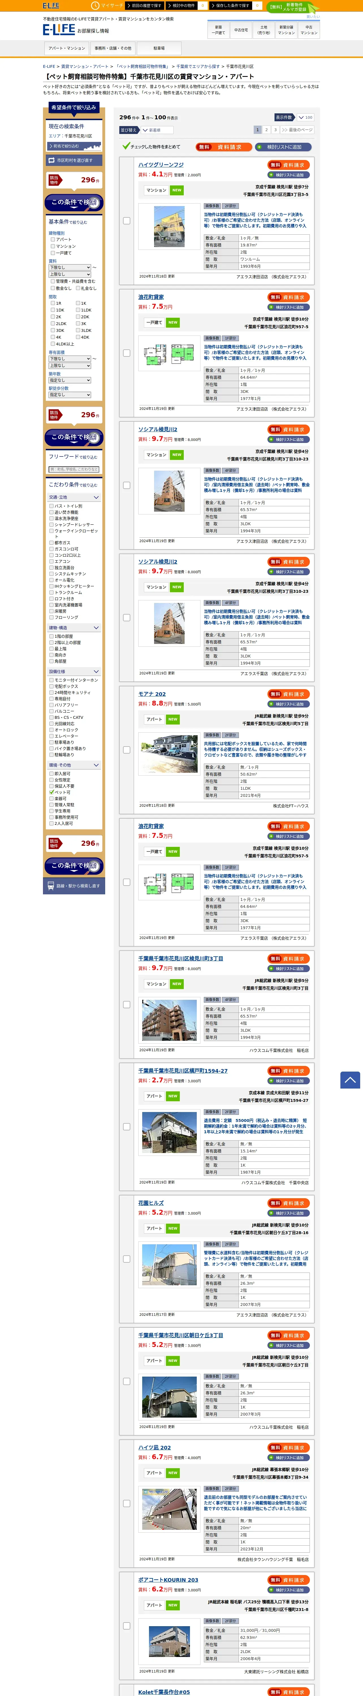Viewport: 363px width, 1696px height.
Task: Open マイサーチ clock icon link
Action: click(x=107, y=5)
